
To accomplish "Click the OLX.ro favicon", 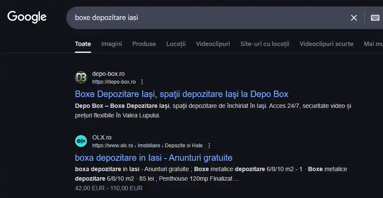I will coord(81,141).
